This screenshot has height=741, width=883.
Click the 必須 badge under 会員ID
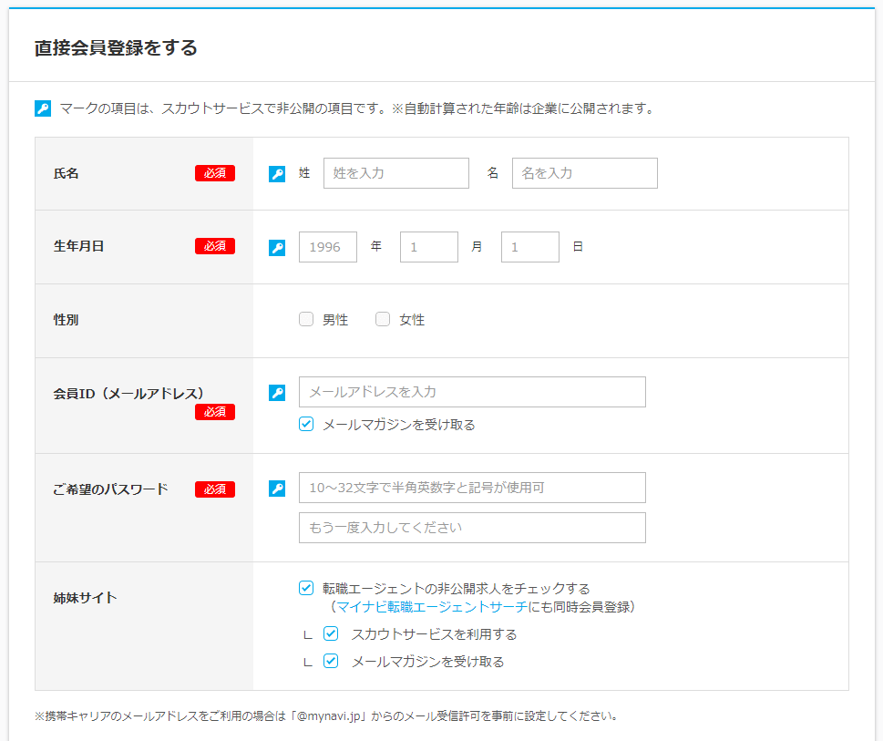pyautogui.click(x=215, y=412)
